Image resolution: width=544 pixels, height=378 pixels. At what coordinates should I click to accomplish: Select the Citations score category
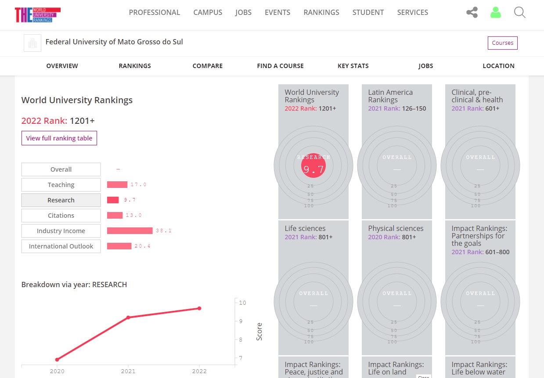tap(61, 216)
